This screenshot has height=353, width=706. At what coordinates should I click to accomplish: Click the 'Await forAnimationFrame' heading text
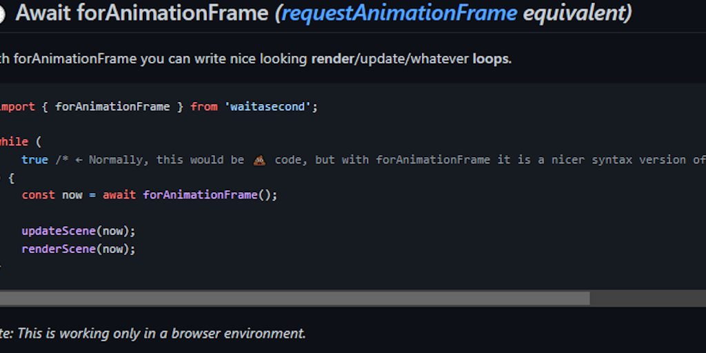[142, 12]
